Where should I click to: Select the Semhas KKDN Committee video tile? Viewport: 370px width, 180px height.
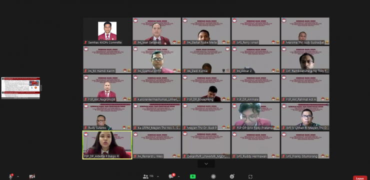click(x=107, y=31)
